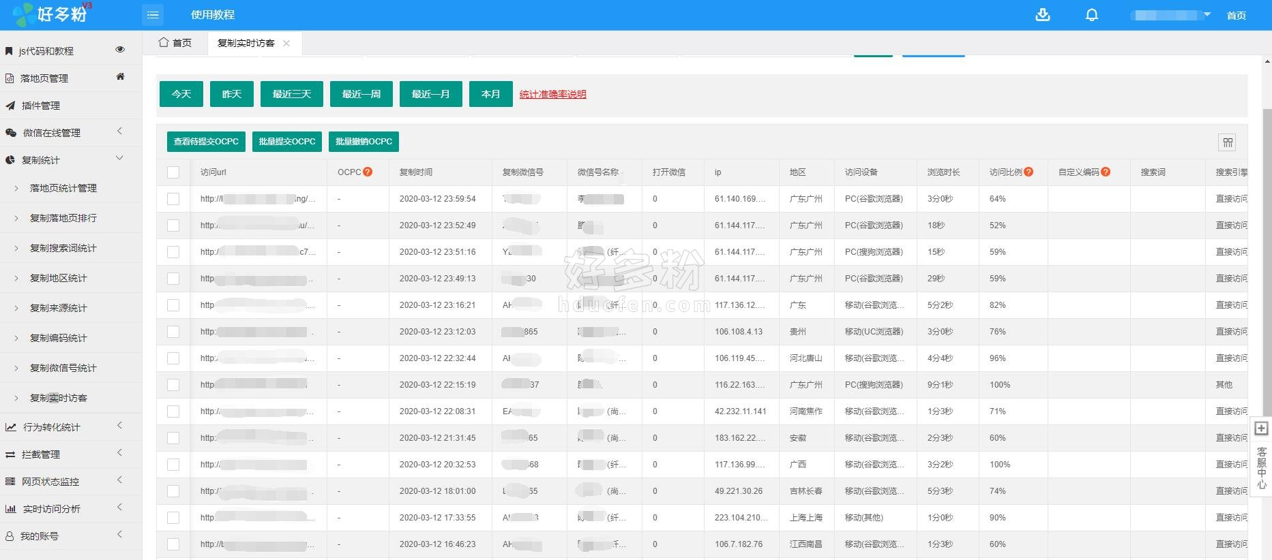Open 复制落地页排行 submenu item
1272x560 pixels.
point(63,218)
